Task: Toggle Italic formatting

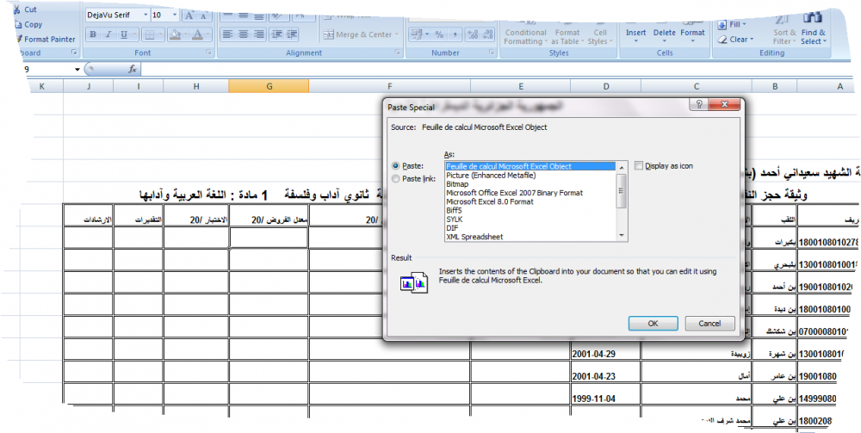Action: click(x=108, y=34)
